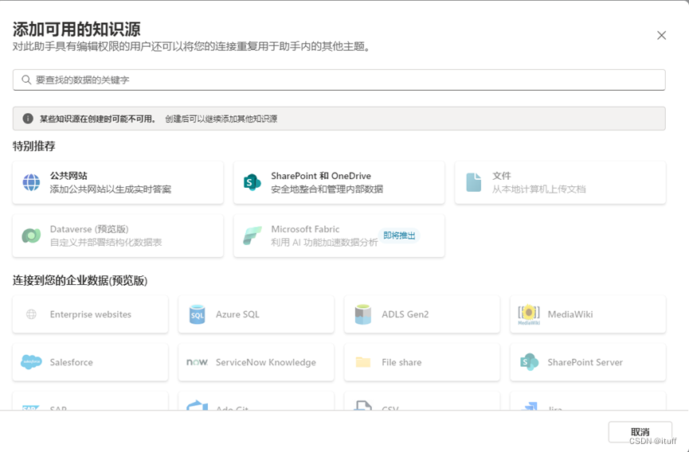Image resolution: width=689 pixels, height=452 pixels.
Task: Select the Dataverse (预览版) title text
Action: (x=89, y=229)
